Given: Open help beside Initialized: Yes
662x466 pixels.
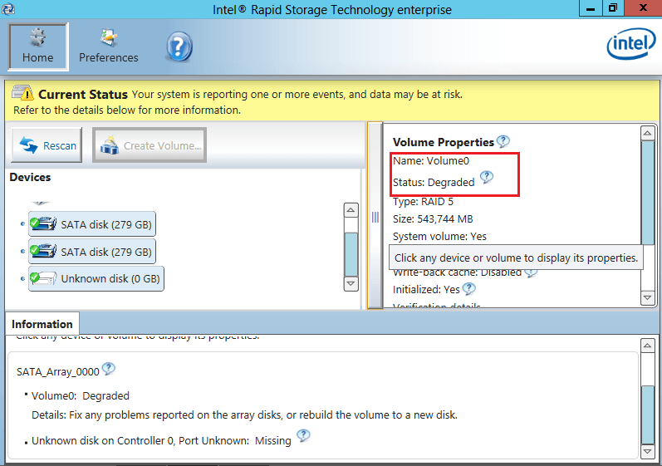Looking at the screenshot, I should (469, 289).
